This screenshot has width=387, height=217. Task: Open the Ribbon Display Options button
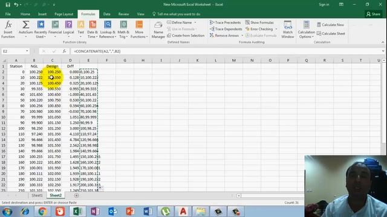(341, 4)
